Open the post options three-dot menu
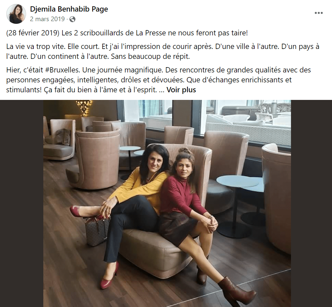Image resolution: width=332 pixels, height=307 pixels. [x=318, y=13]
